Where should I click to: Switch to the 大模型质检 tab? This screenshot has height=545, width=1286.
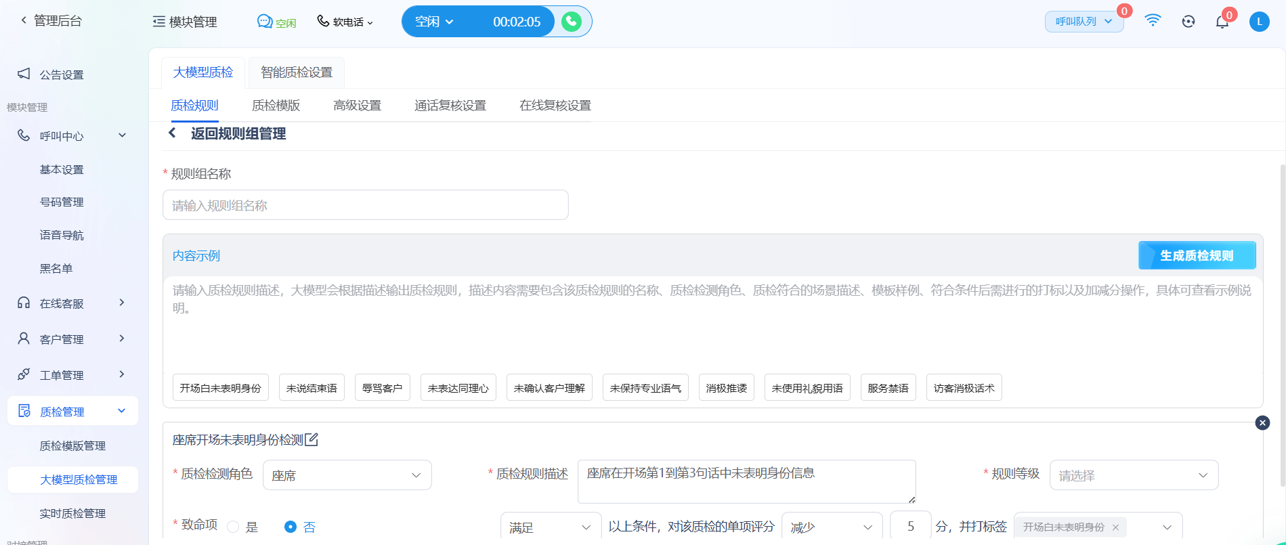(x=203, y=72)
